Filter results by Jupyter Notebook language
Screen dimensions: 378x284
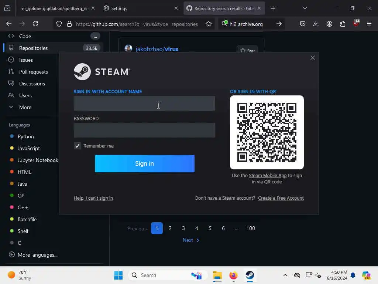38,160
